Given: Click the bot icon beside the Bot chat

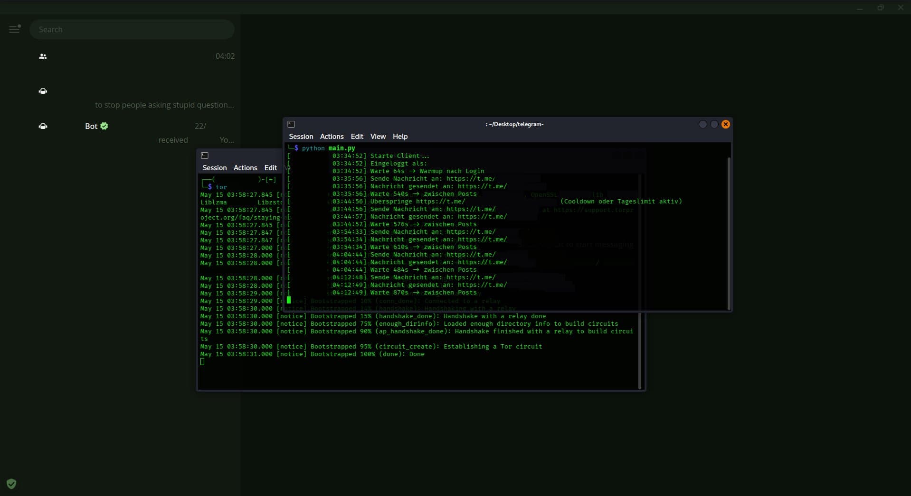Looking at the screenshot, I should tap(43, 126).
